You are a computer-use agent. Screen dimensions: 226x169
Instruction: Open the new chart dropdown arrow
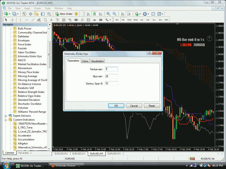click(9, 14)
